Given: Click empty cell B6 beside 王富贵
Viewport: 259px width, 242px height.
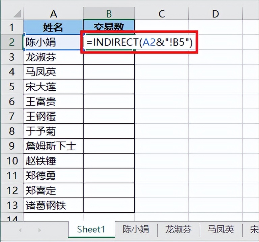Looking at the screenshot, I should point(109,101).
